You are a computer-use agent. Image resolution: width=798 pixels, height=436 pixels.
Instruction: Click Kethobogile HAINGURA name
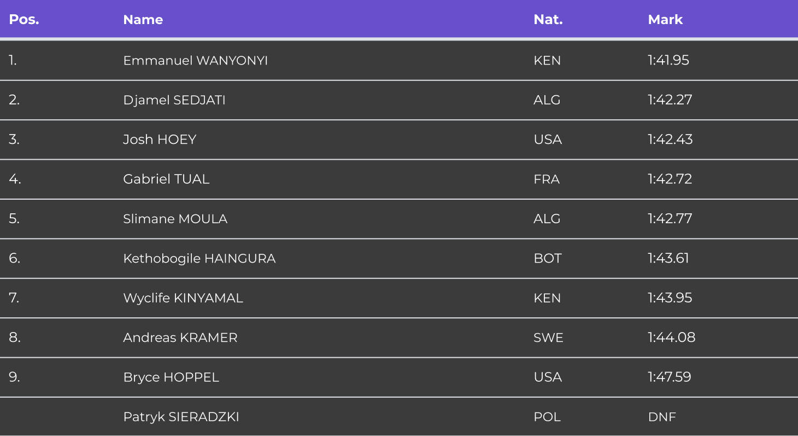tap(199, 258)
